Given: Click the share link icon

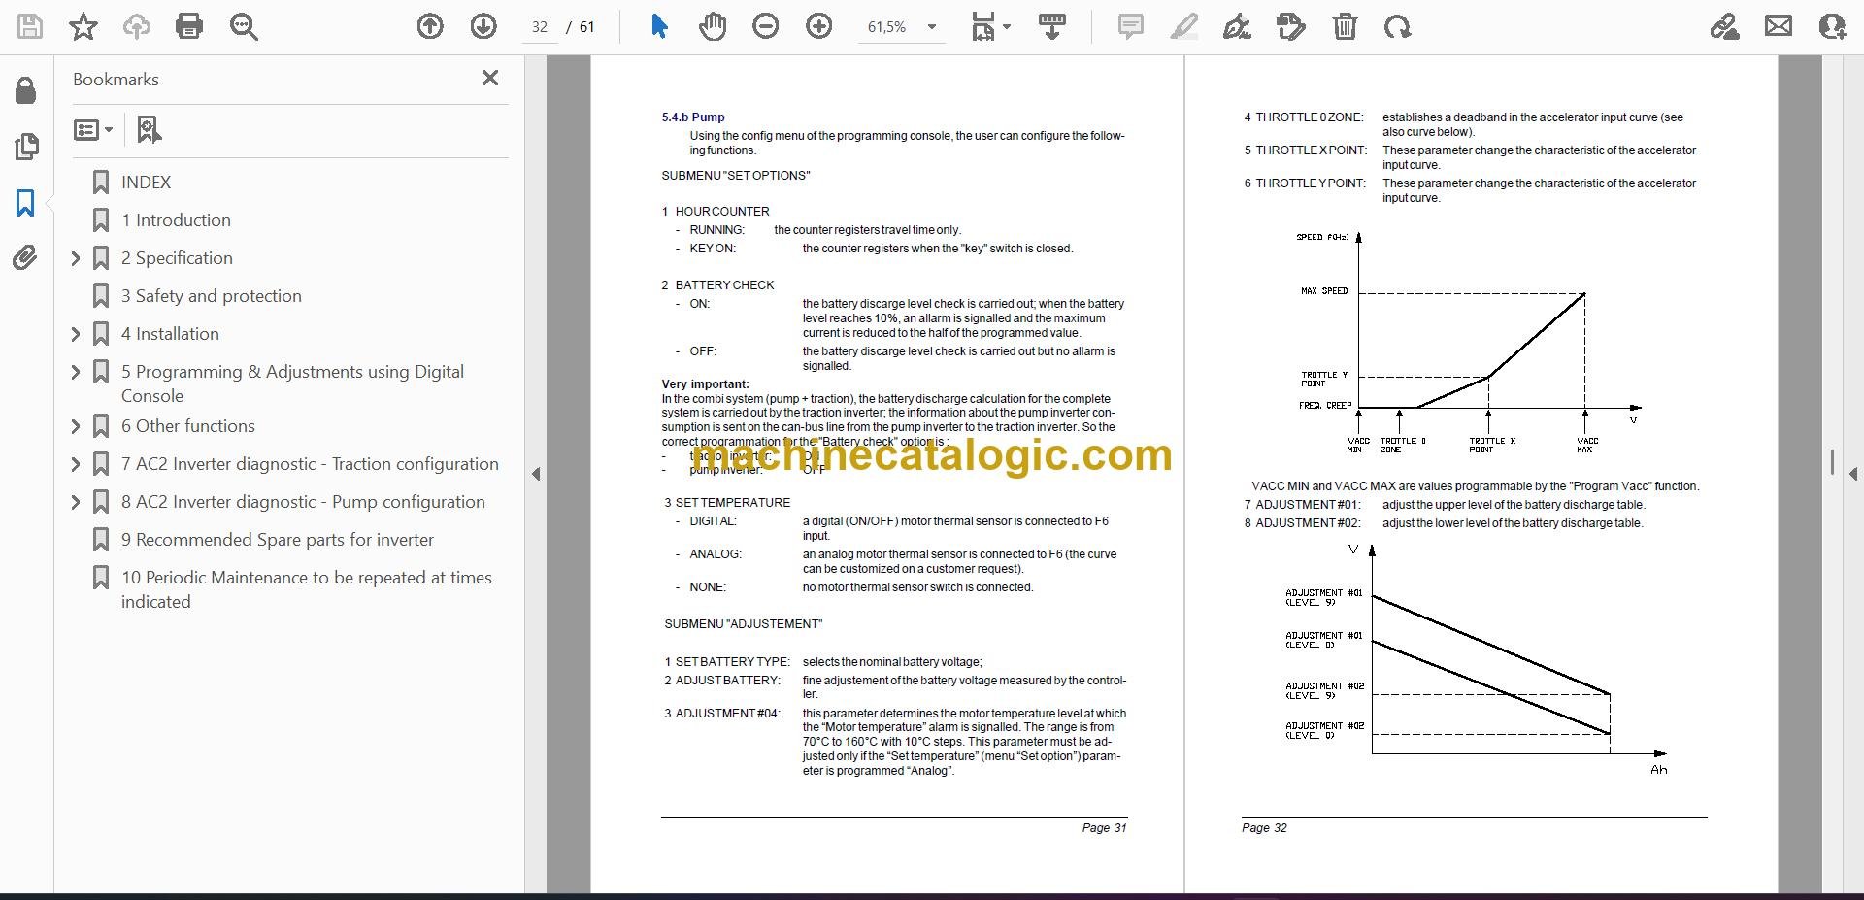Looking at the screenshot, I should pos(1724,26).
